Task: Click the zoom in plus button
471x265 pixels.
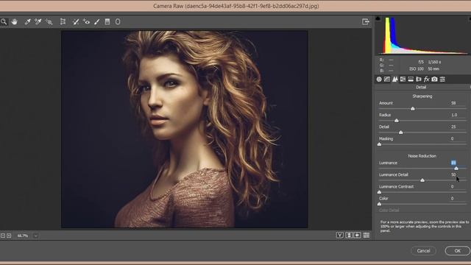Action: click(x=9, y=236)
